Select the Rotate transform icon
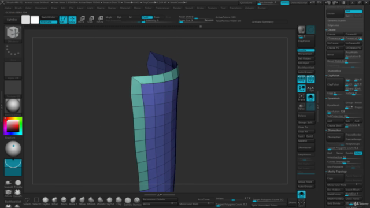The width and height of the screenshot is (370, 208). coord(100,19)
